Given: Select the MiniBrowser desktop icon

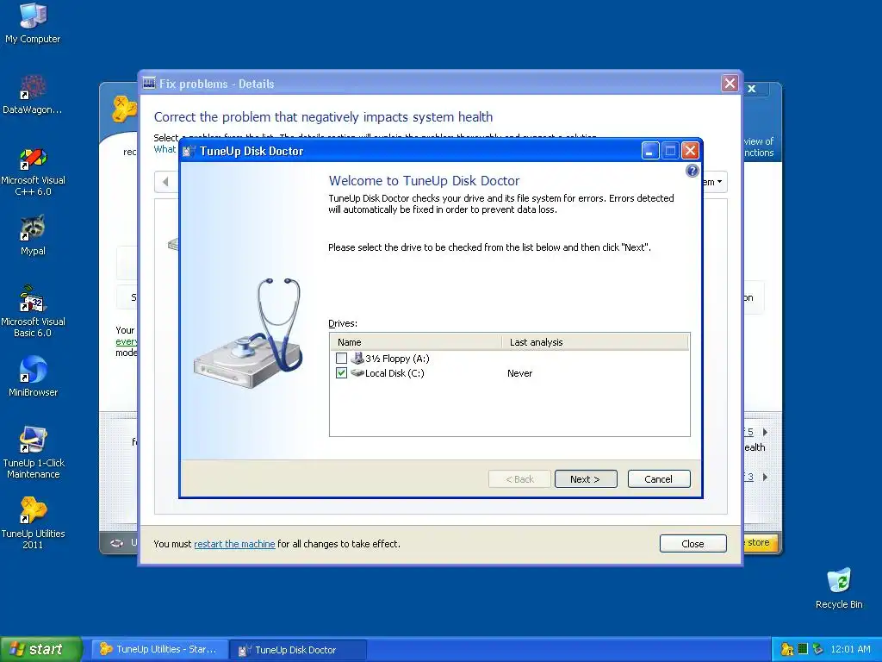Looking at the screenshot, I should pyautogui.click(x=33, y=376).
